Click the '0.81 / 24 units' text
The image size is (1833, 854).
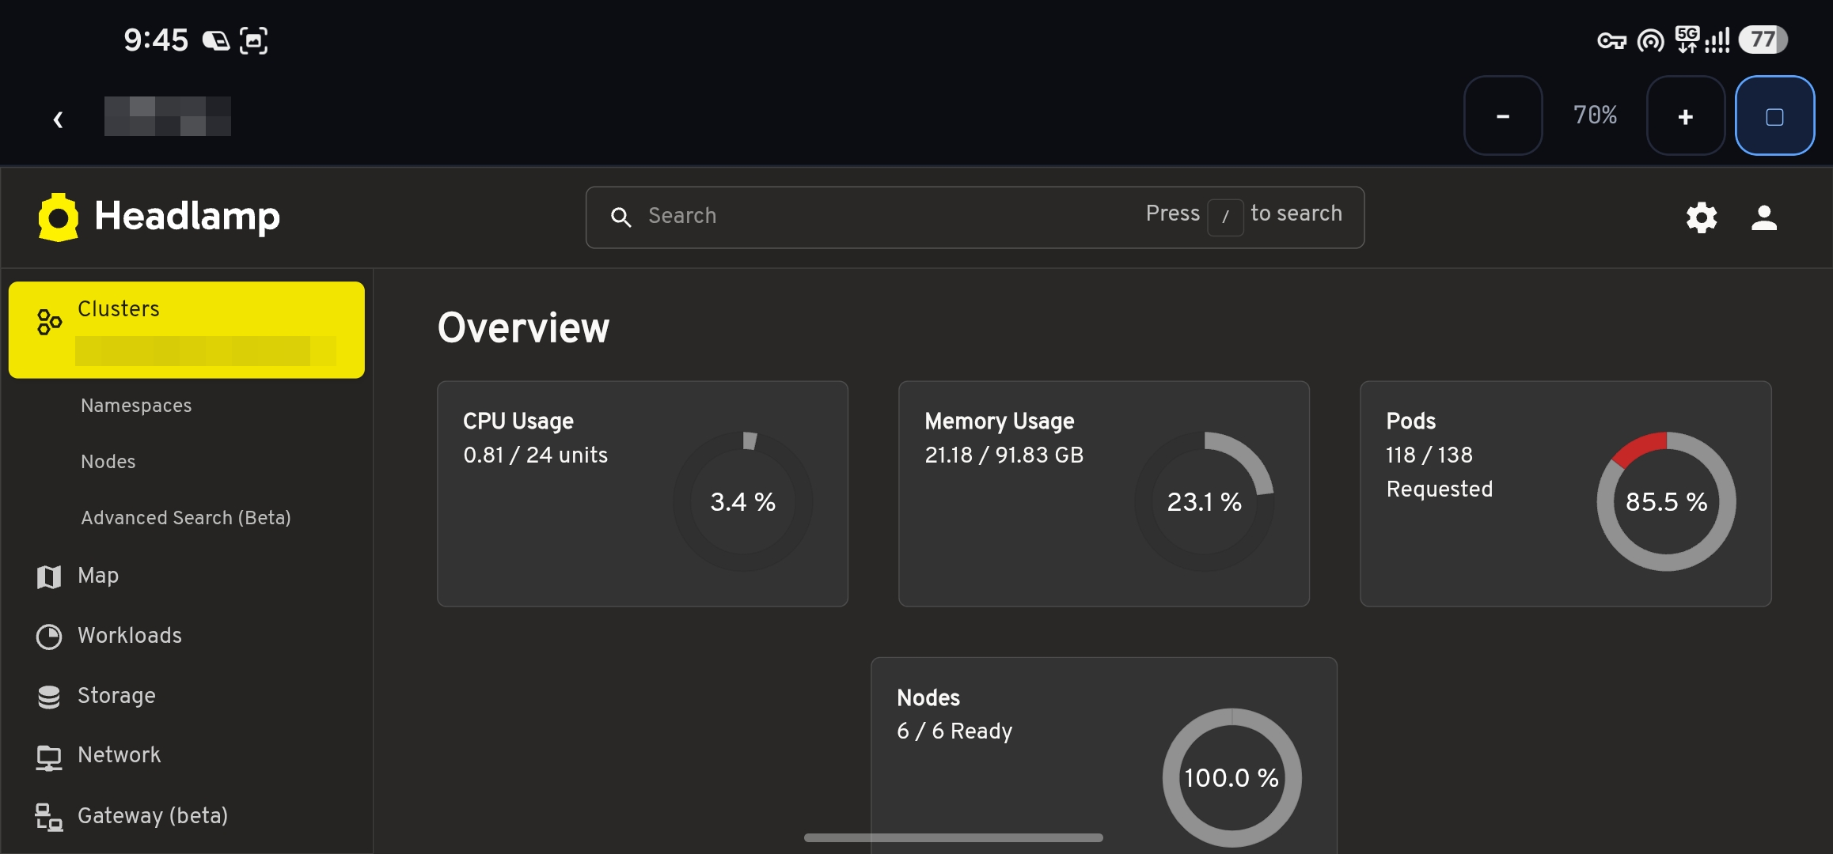click(x=536, y=455)
